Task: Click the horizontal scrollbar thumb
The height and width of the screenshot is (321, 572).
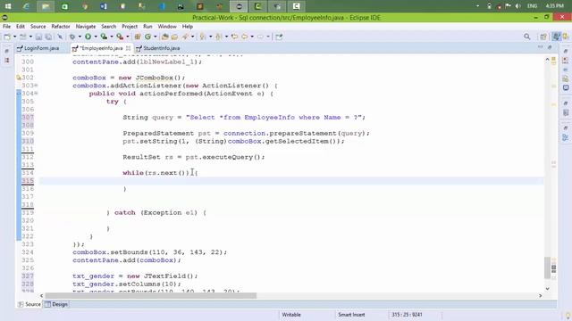Action: (150, 296)
